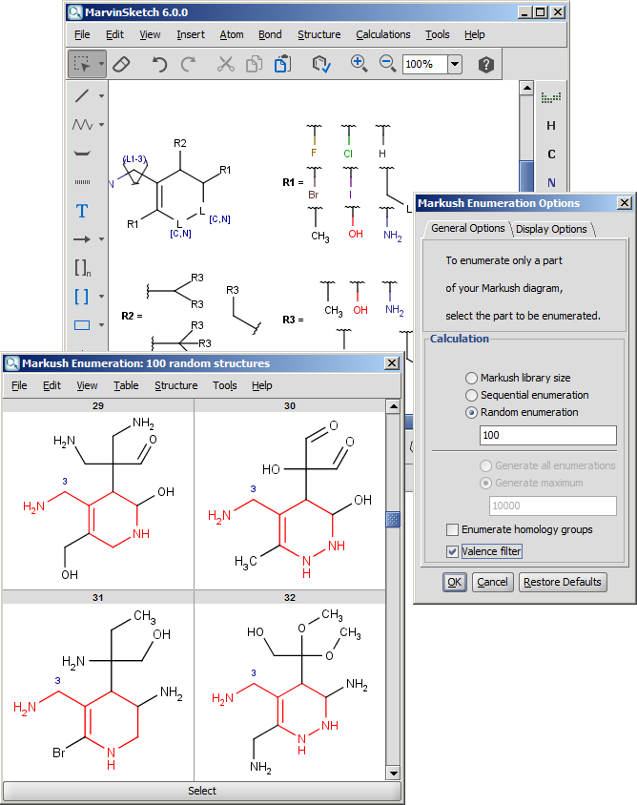The width and height of the screenshot is (637, 805).
Task: Choose Sequential enumeration radio button
Action: tap(472, 395)
